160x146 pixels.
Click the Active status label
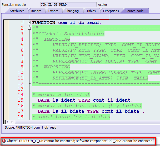click(x=102, y=4)
